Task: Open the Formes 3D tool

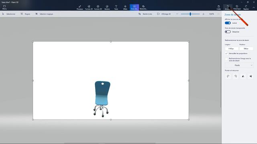Action: point(98,7)
